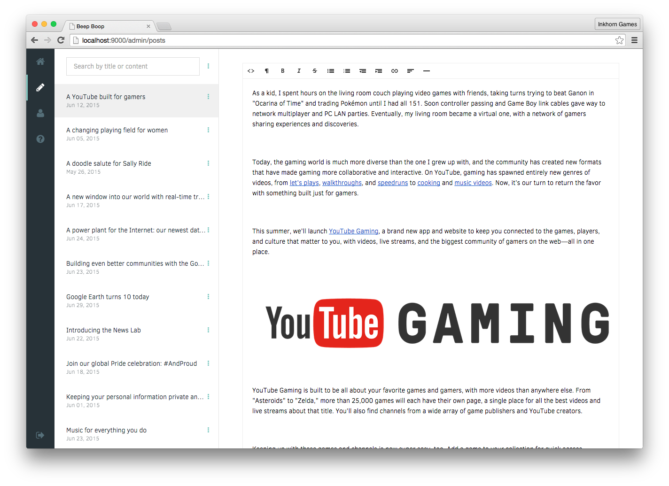This screenshot has width=669, height=486.
Task: Open options for 'Join our global Pride celebration' post
Action: [208, 363]
